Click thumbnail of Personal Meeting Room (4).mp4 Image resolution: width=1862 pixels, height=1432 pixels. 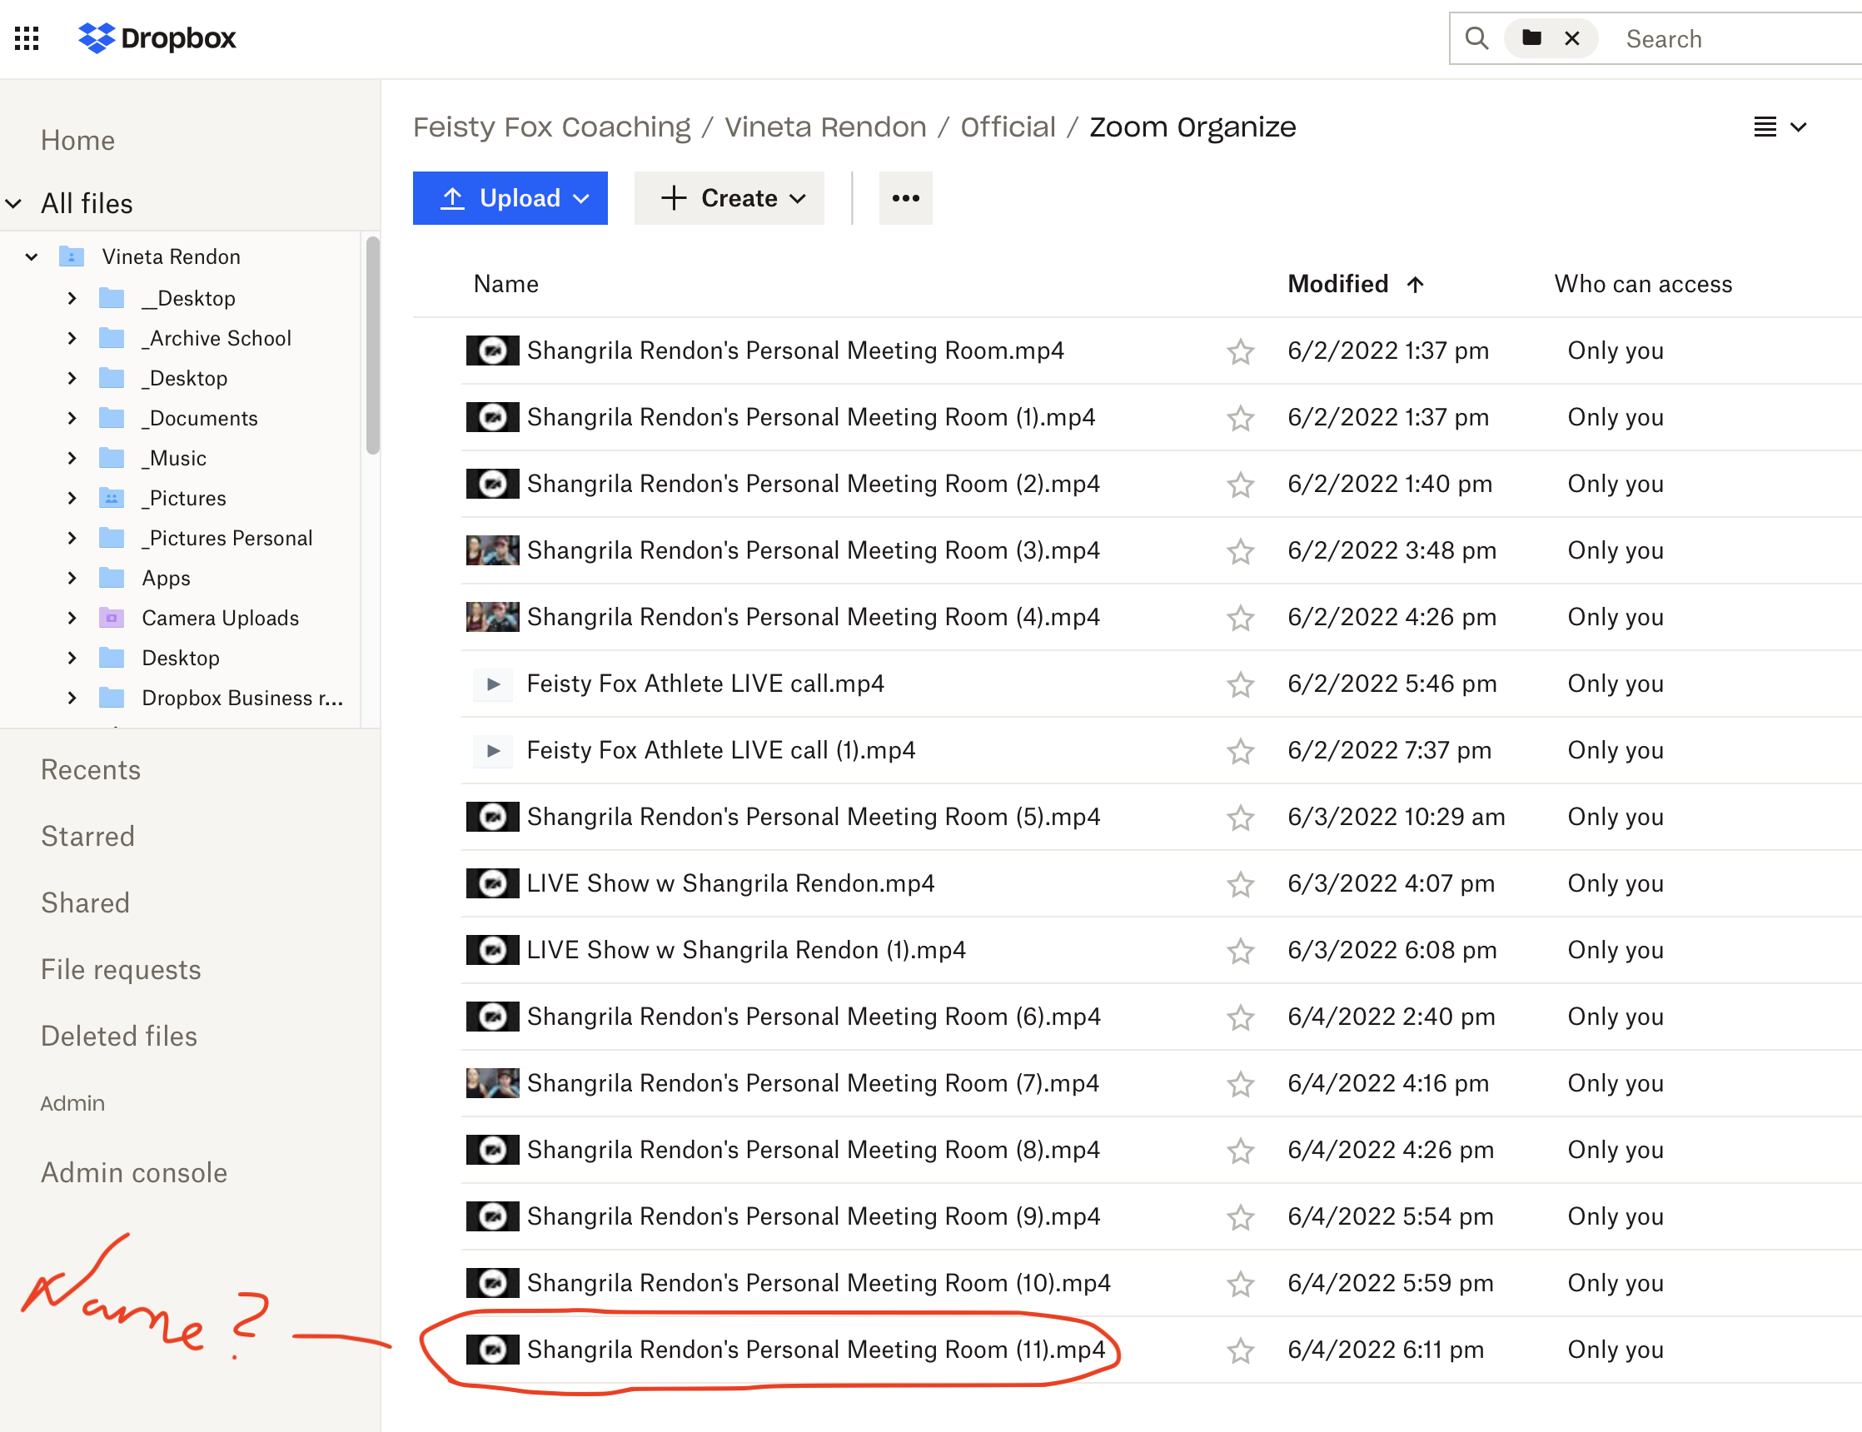click(x=493, y=617)
